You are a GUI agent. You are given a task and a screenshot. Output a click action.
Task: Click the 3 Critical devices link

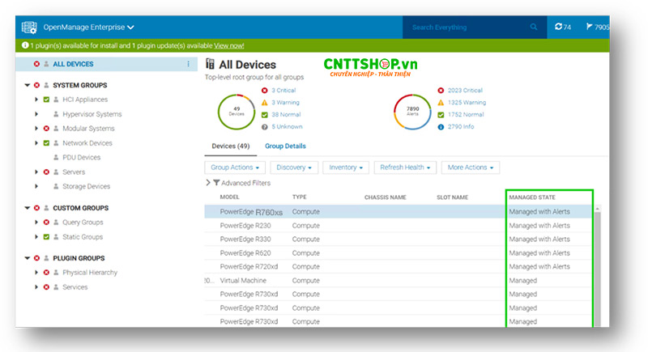coord(283,91)
